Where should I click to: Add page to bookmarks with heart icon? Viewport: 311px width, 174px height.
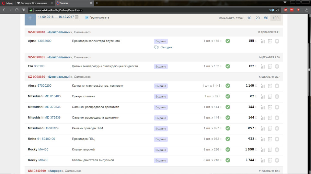tap(277, 10)
